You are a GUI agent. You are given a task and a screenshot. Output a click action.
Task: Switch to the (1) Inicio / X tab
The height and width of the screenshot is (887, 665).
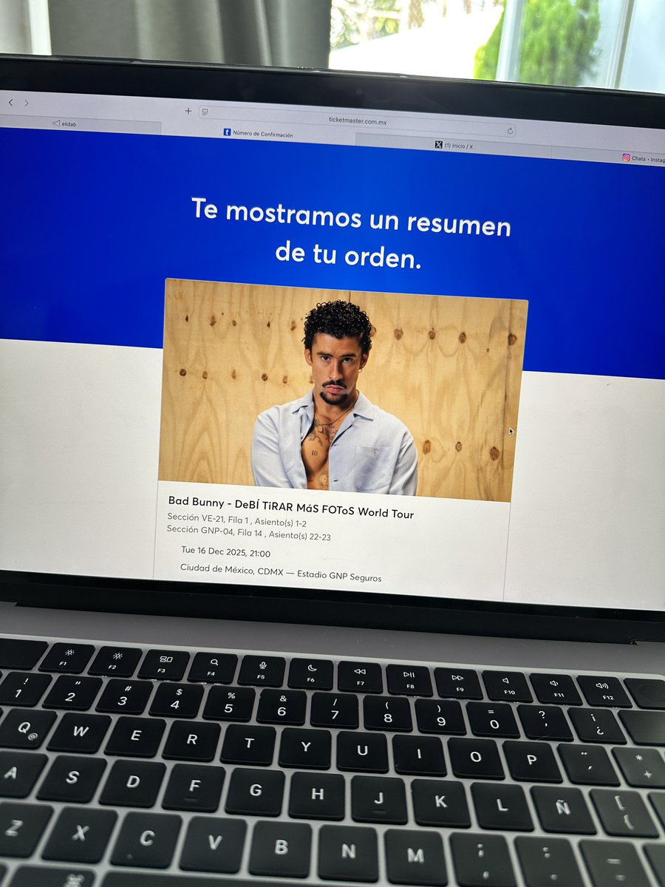pos(454,146)
